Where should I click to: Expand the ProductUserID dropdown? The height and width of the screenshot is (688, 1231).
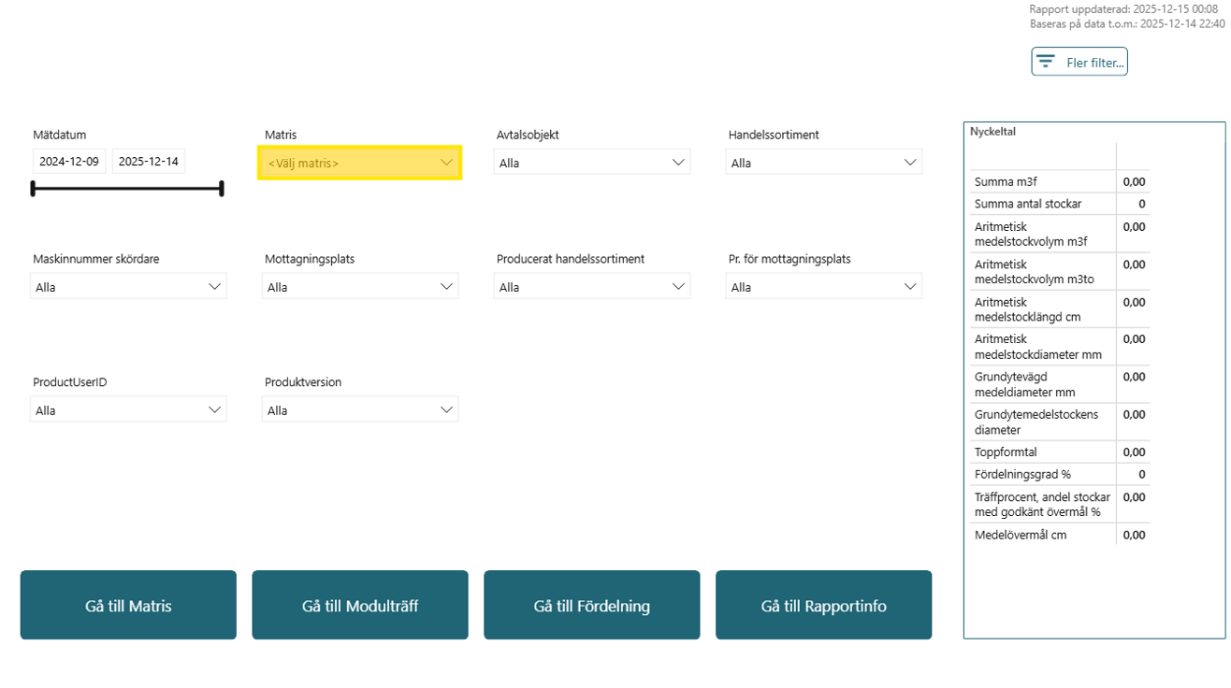(128, 410)
